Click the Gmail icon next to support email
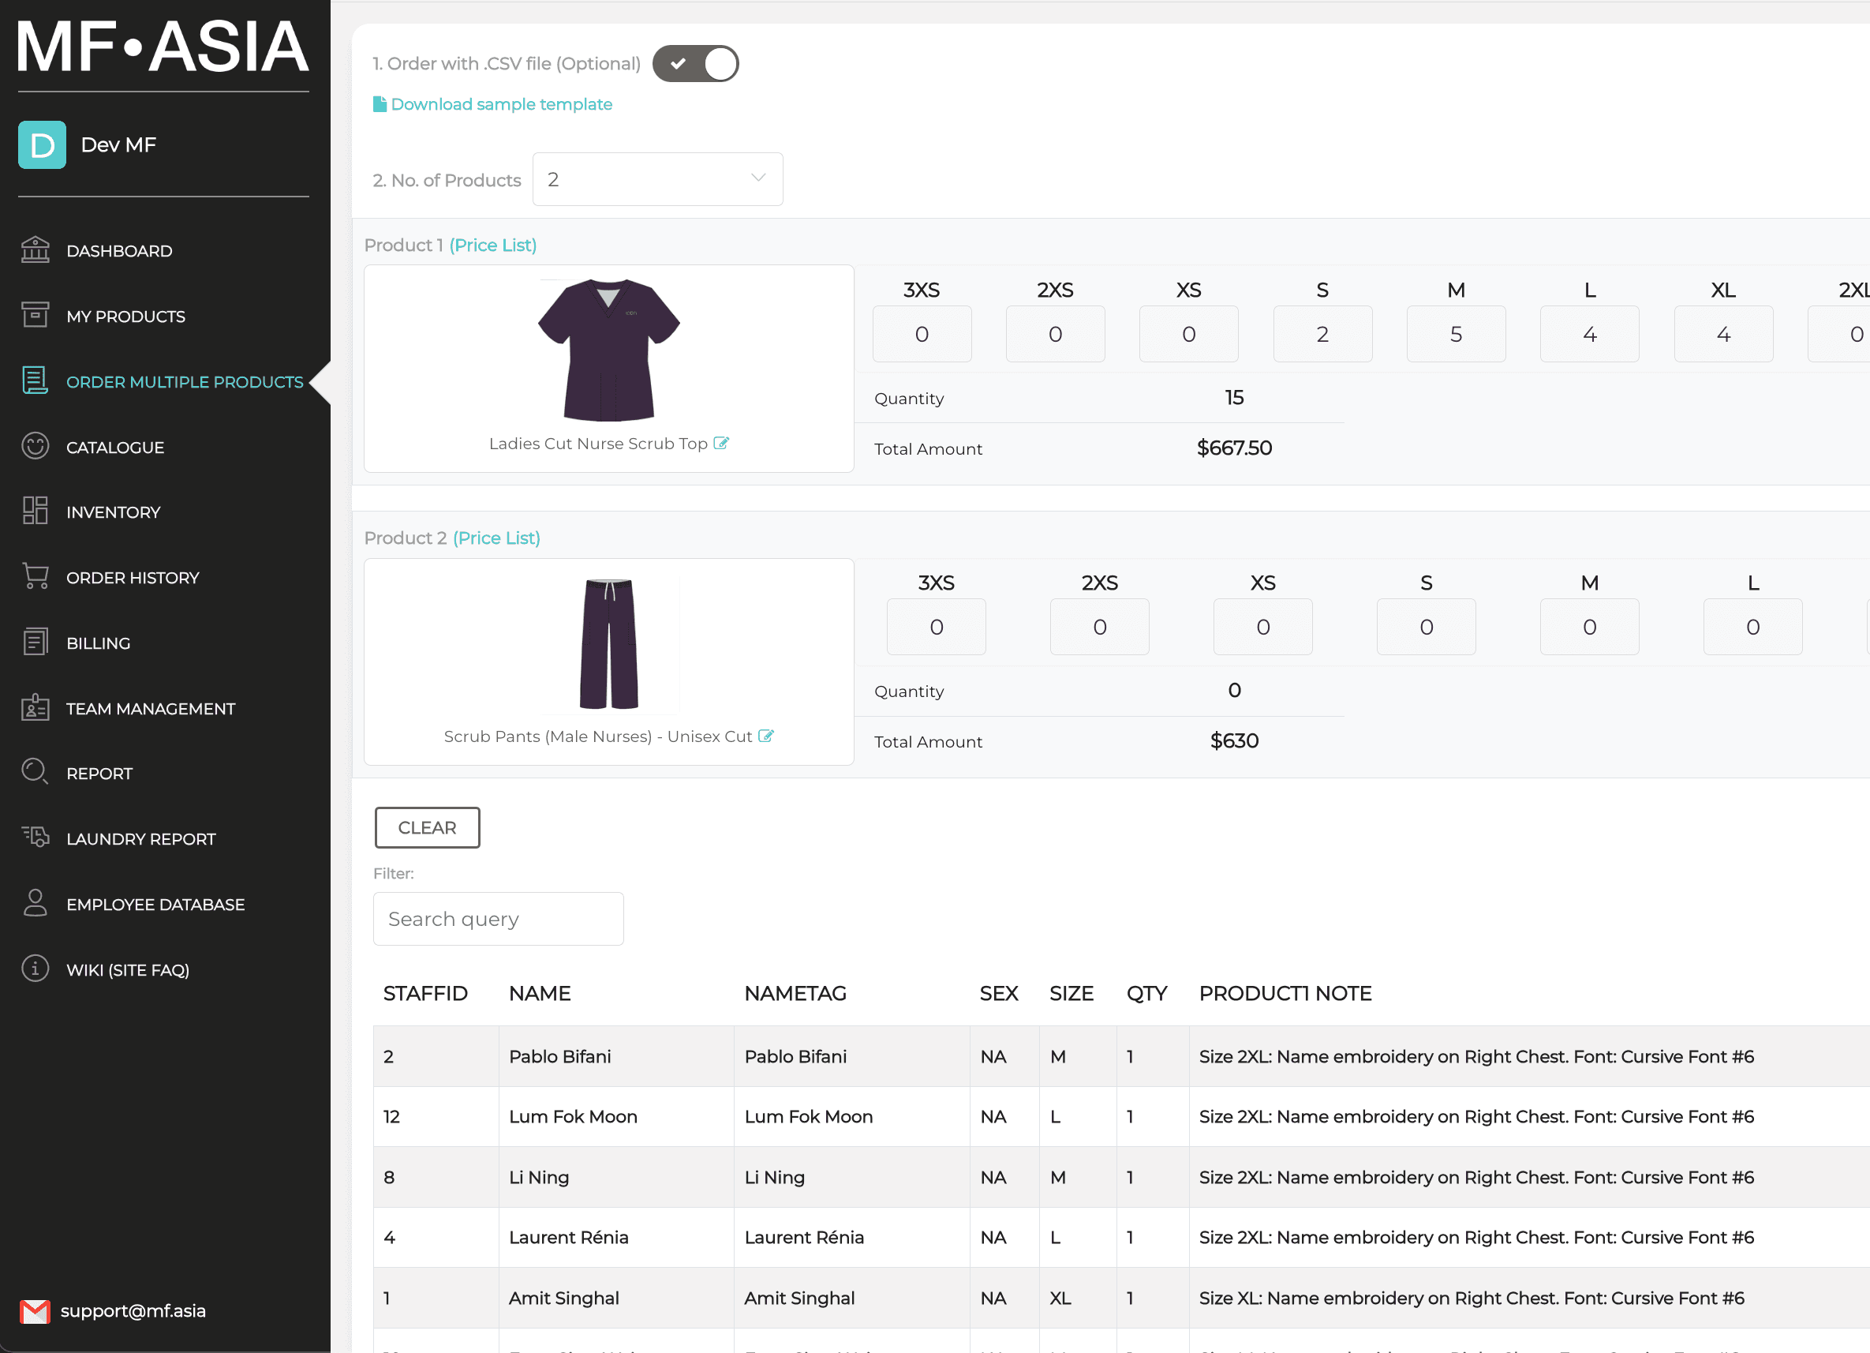This screenshot has width=1870, height=1353. [x=36, y=1311]
